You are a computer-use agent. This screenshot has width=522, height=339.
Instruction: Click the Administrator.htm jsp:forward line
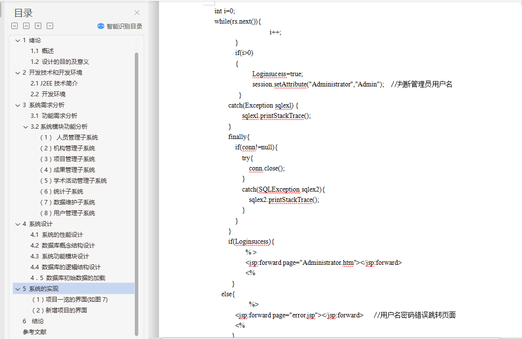(x=324, y=262)
